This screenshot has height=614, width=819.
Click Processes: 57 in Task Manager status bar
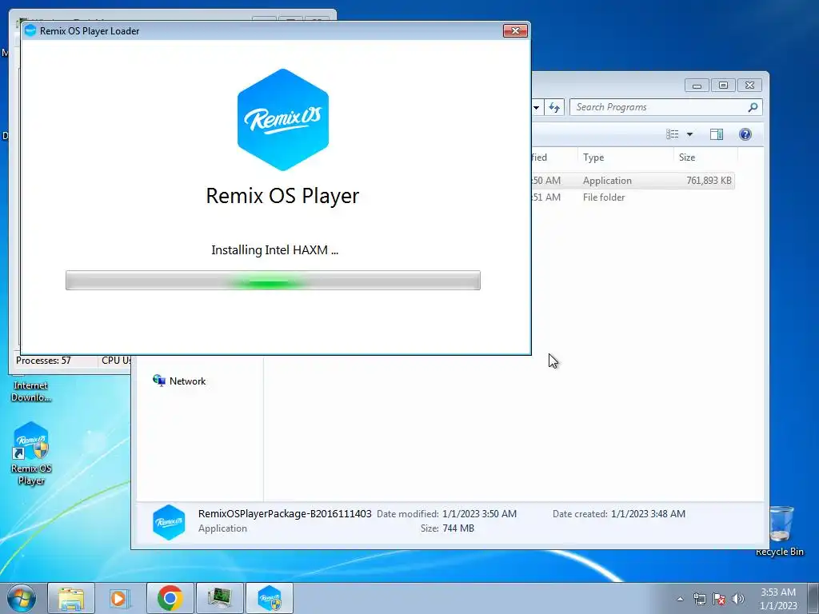click(43, 361)
